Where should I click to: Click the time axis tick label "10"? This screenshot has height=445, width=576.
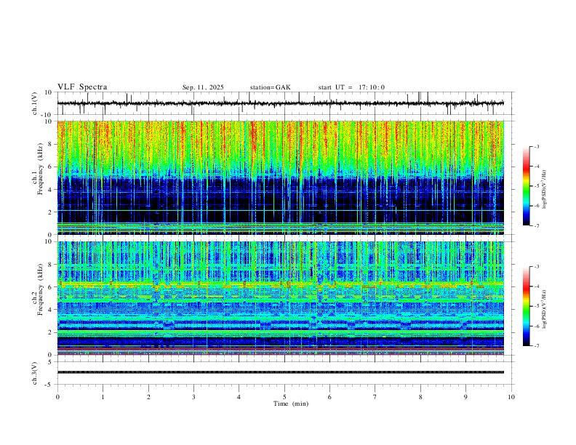click(x=511, y=397)
